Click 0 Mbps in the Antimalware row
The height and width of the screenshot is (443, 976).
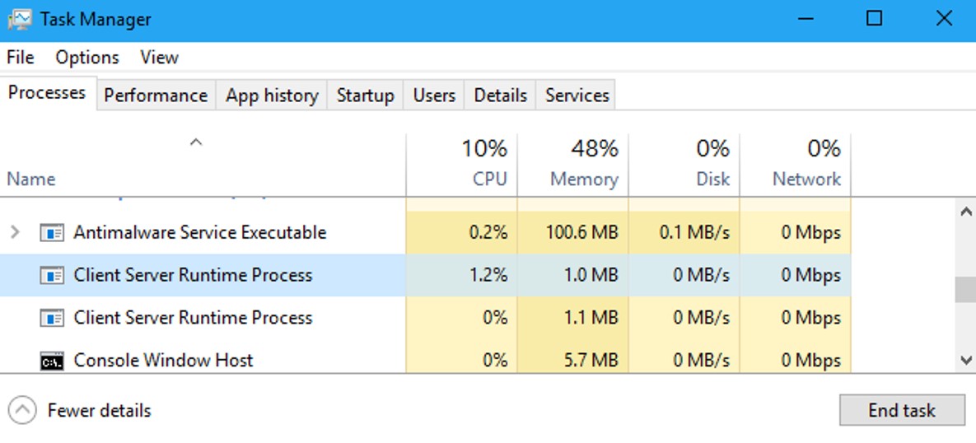[x=811, y=233]
